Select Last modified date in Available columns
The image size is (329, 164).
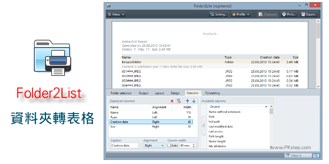click(220, 127)
